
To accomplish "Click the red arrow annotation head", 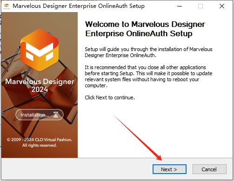I will click(x=160, y=158).
